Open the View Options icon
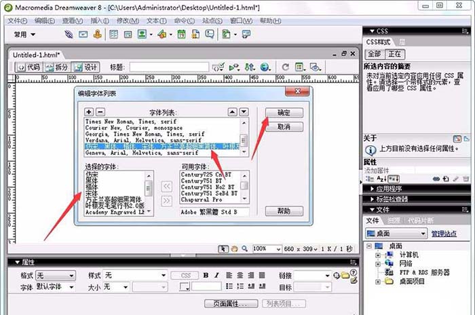The image size is (475, 315). (299, 67)
